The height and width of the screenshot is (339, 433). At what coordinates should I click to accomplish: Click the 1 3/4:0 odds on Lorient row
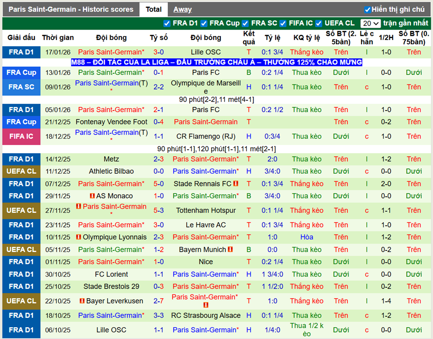tap(272, 274)
